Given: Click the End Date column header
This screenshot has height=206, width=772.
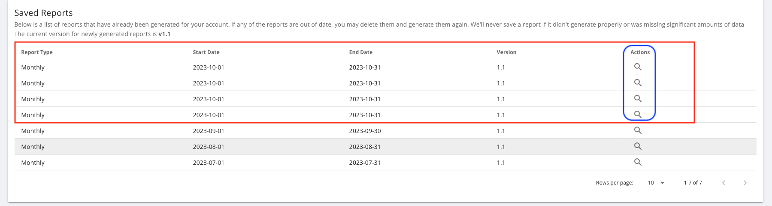Looking at the screenshot, I should pos(360,52).
